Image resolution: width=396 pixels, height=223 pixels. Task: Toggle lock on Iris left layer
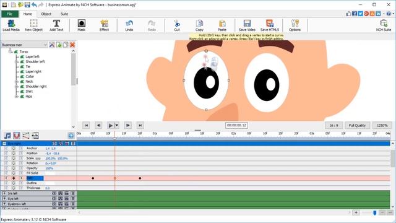(67, 193)
